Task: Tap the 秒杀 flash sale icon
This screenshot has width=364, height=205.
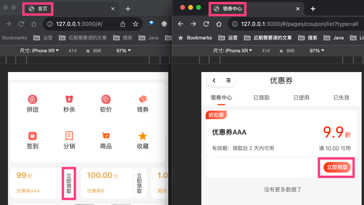Action: pos(69,100)
